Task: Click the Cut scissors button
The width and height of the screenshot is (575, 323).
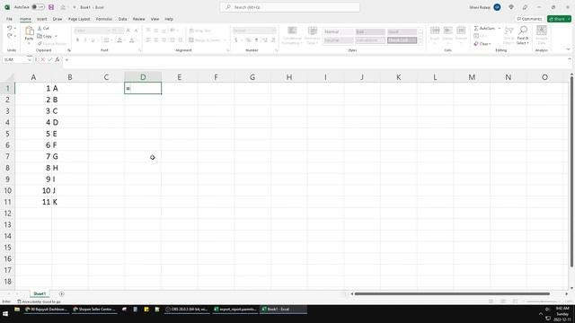Action: click(x=43, y=28)
